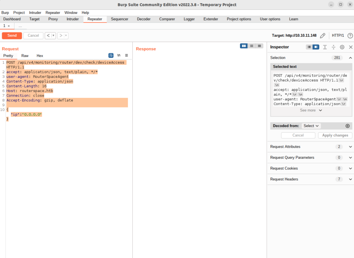Click the user-agent: RouterSpaceAgent line
Viewport: 354px width, 258px height.
point(37,76)
